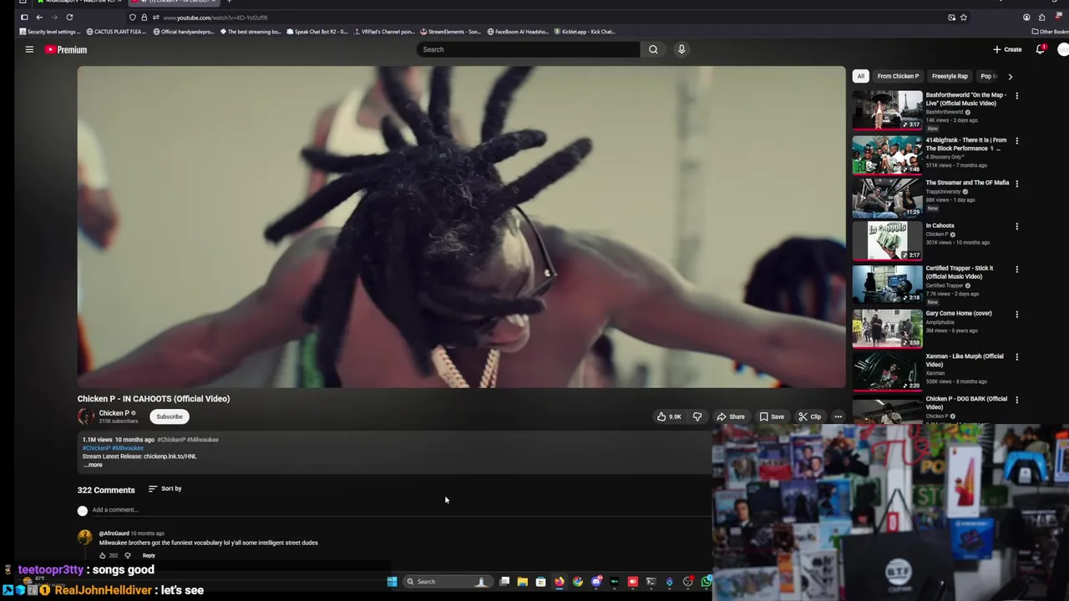This screenshot has height=601, width=1069.
Task: Select the All filter chip
Action: point(861,76)
